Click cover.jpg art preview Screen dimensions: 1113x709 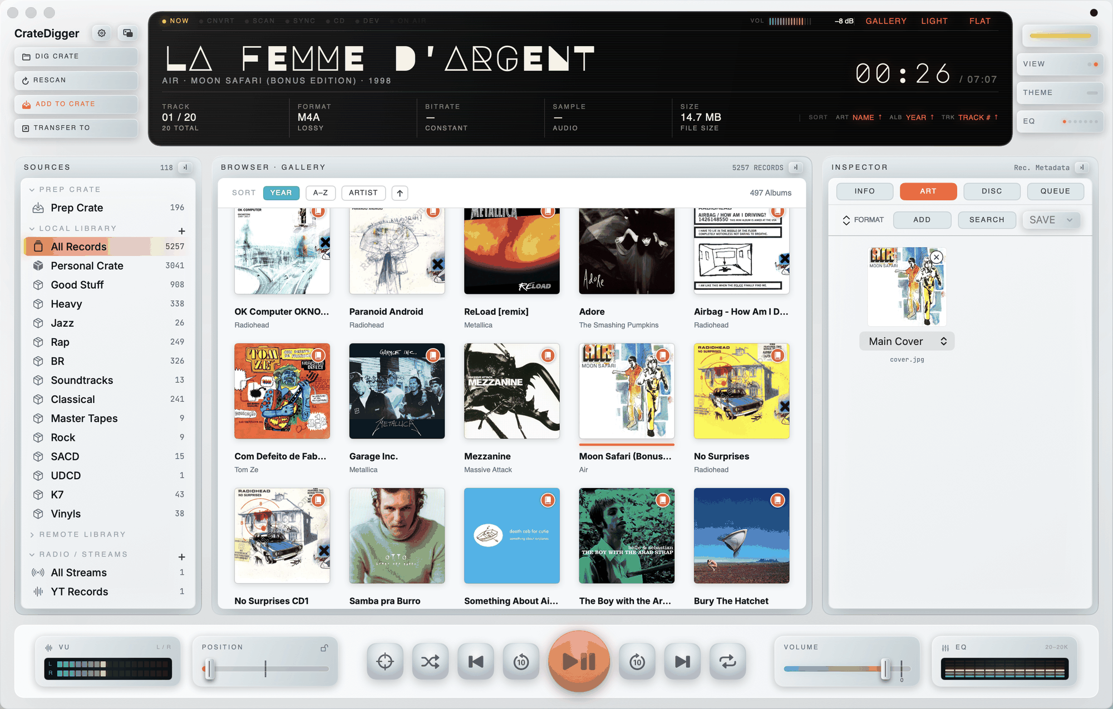907,287
